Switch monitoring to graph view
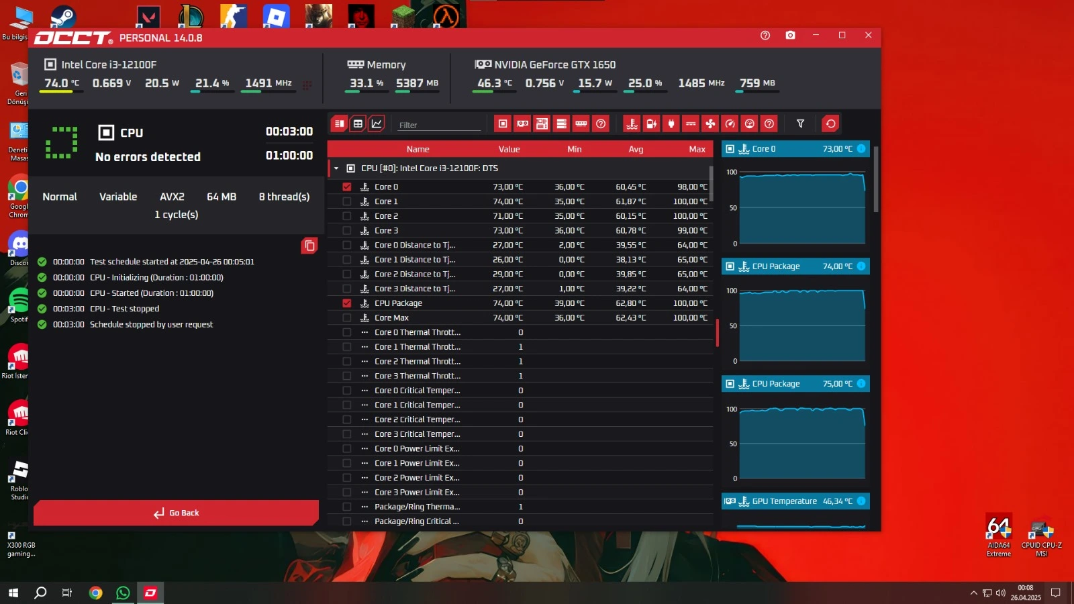The image size is (1074, 604). (x=377, y=123)
